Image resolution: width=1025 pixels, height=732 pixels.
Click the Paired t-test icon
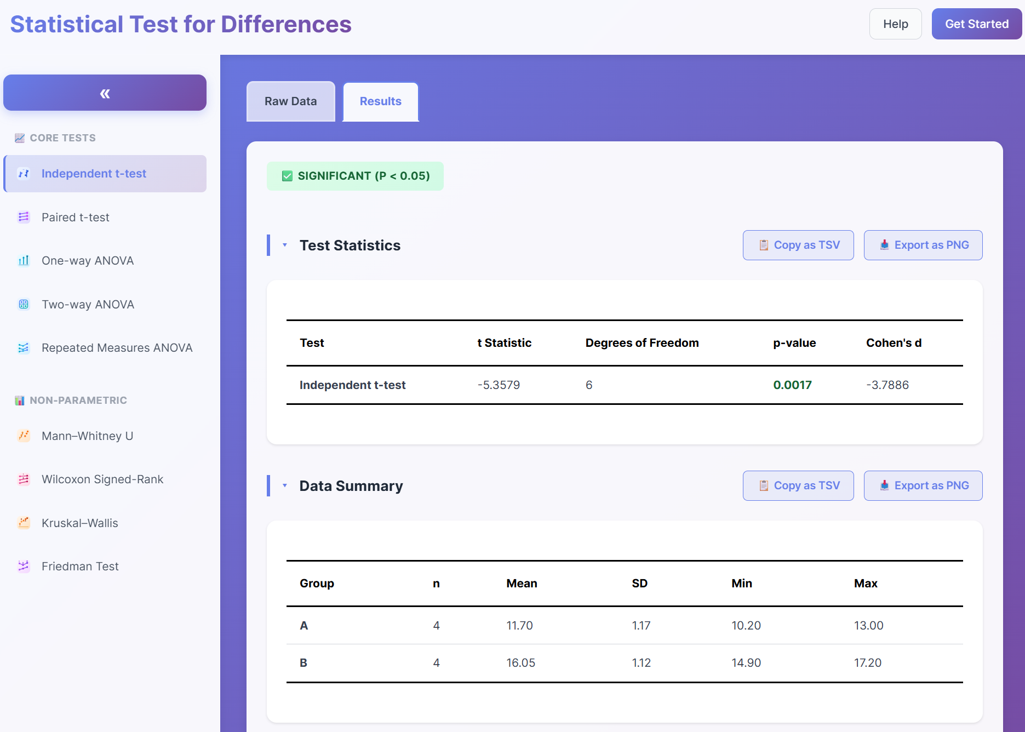[x=23, y=217]
